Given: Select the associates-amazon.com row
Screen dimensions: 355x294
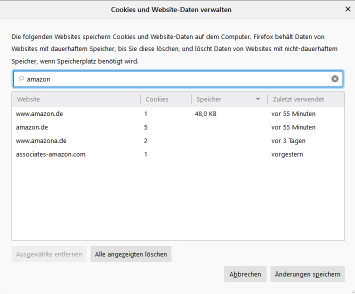Looking at the screenshot, I should pyautogui.click(x=178, y=154).
